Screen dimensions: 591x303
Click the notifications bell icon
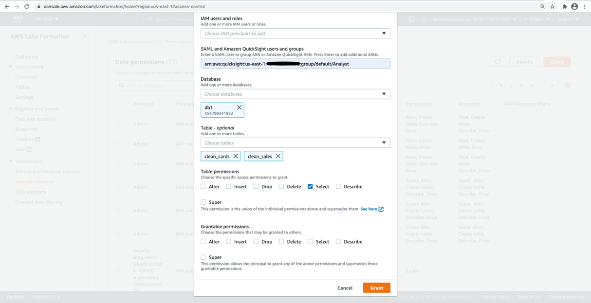coord(424,19)
